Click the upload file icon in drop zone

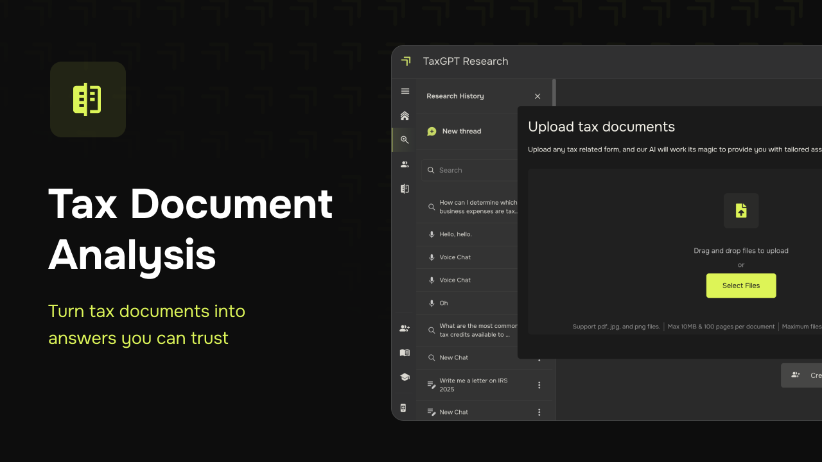741,210
